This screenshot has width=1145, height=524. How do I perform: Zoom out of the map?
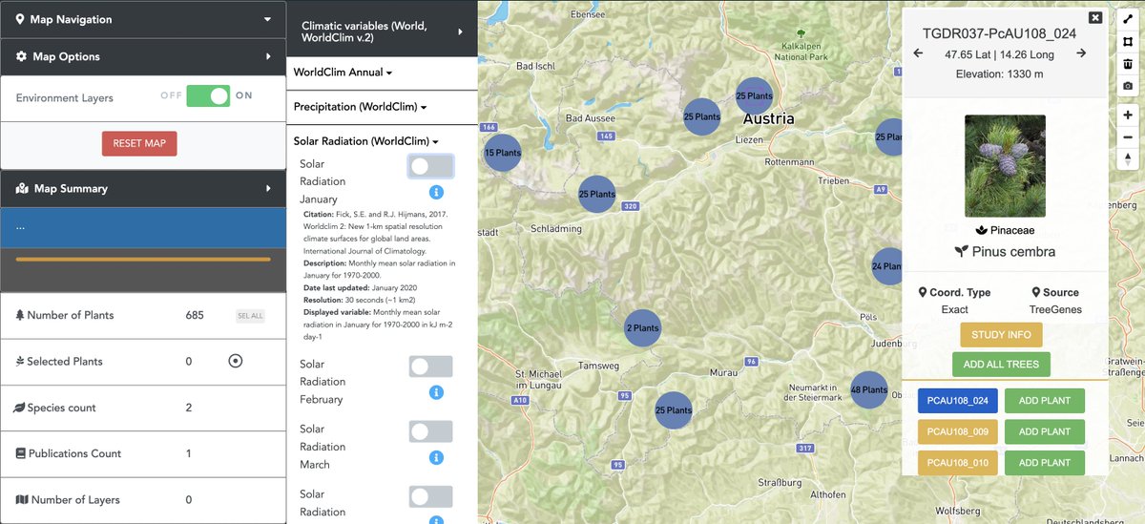pos(1128,136)
